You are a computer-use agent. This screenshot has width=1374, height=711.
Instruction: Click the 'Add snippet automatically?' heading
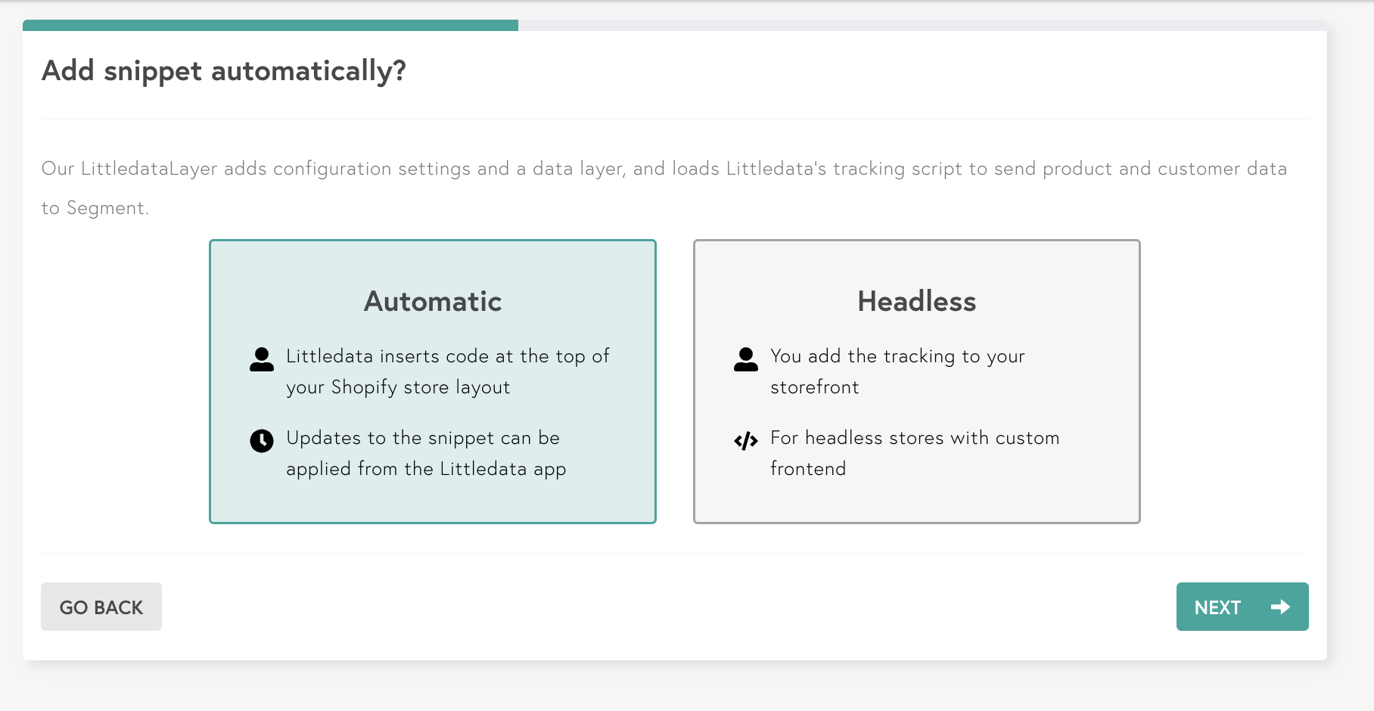click(x=224, y=71)
